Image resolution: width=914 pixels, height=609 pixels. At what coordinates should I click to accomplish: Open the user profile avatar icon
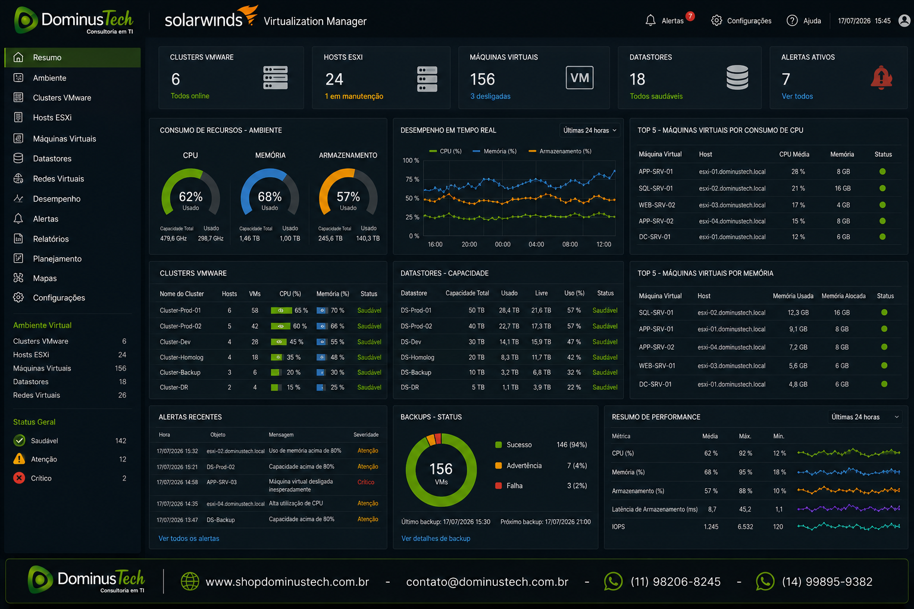[x=904, y=20]
